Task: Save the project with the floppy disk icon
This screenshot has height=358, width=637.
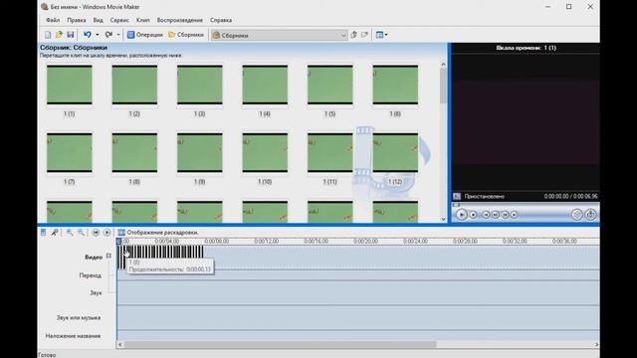Action: click(x=71, y=35)
